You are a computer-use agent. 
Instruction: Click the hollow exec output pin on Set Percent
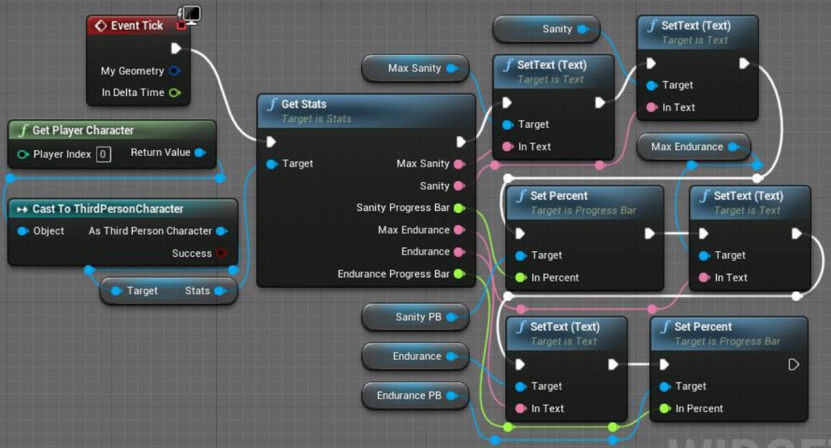click(x=794, y=365)
